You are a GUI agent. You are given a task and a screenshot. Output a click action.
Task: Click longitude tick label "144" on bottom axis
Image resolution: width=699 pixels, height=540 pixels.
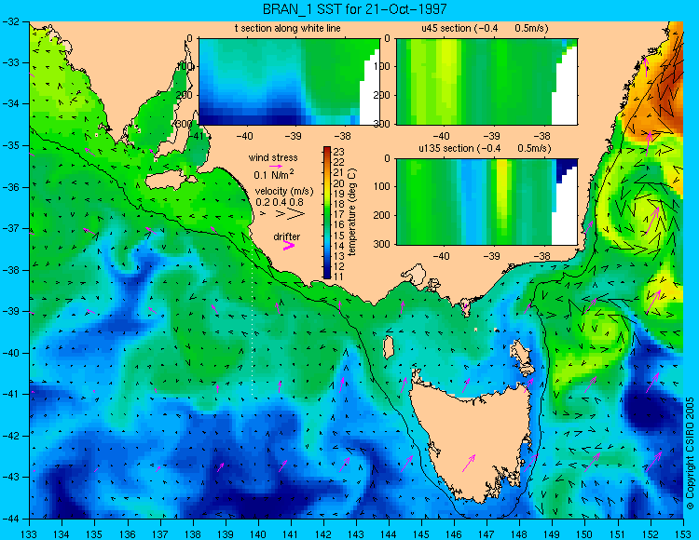point(389,534)
